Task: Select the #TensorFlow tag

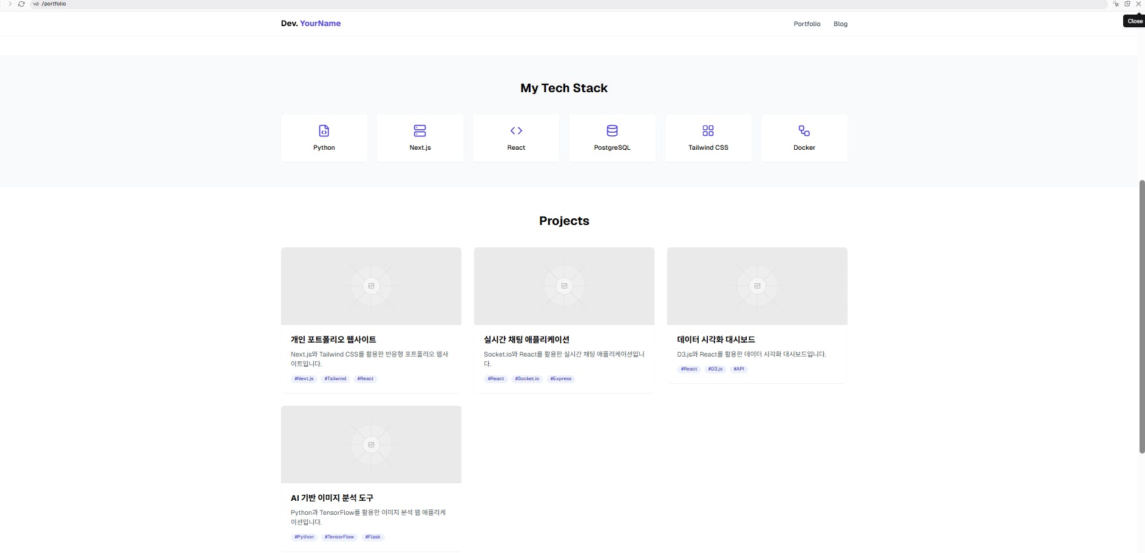Action: pyautogui.click(x=339, y=537)
